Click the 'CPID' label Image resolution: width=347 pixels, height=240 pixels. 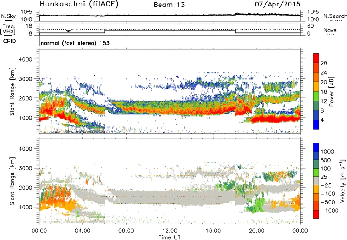(10, 41)
